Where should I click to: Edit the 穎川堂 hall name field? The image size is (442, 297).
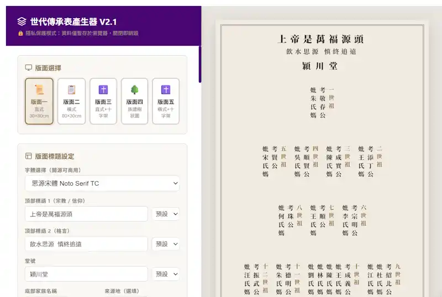pyautogui.click(x=86, y=274)
